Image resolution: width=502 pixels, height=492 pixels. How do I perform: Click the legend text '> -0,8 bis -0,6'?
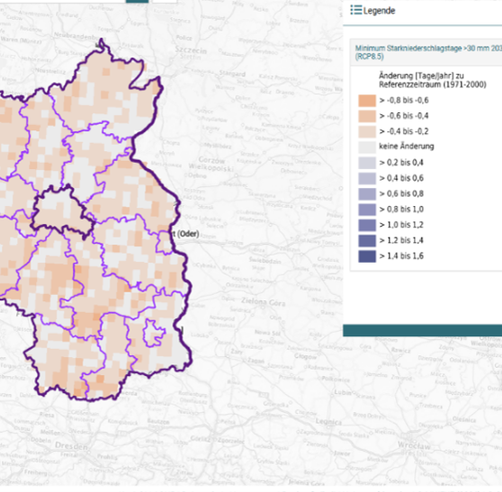[404, 101]
